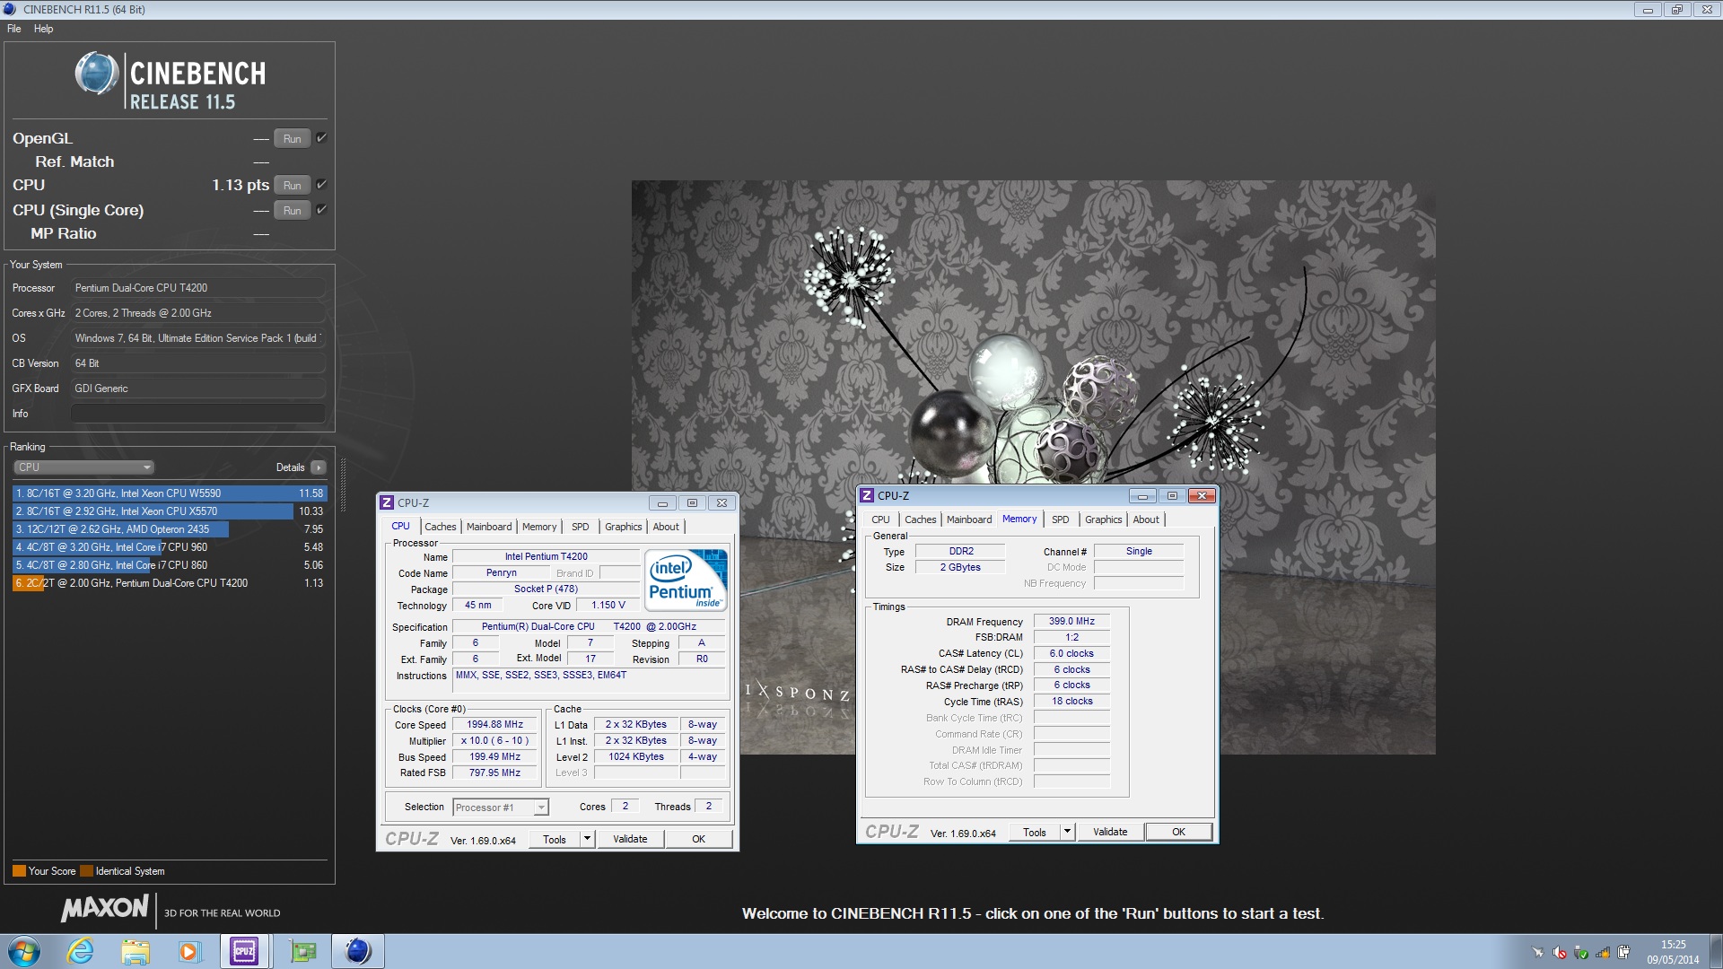Click OK in CPU-Z Memory window
The height and width of the screenshot is (969, 1723).
tap(1179, 832)
